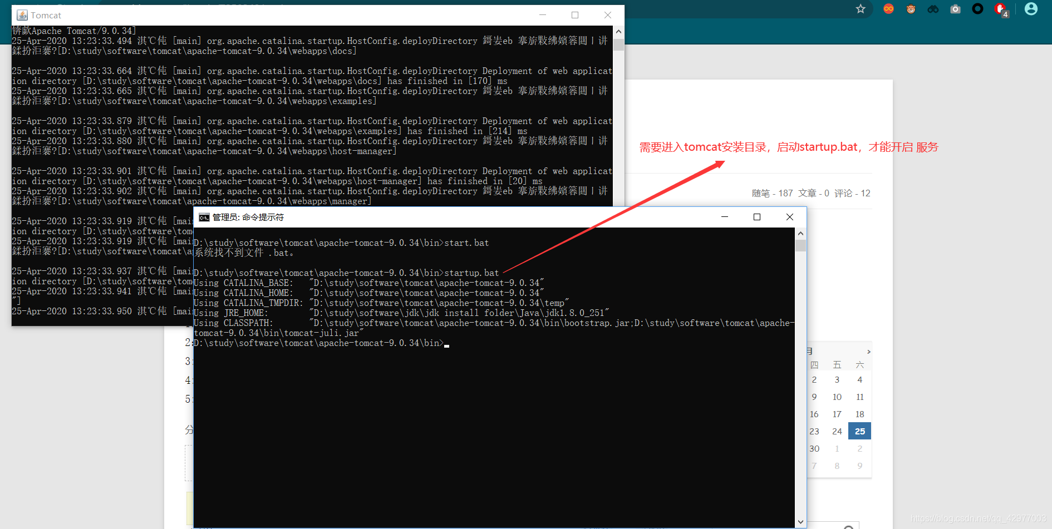Click the command prompt scrollbar thumb
The height and width of the screenshot is (529, 1052).
pyautogui.click(x=800, y=246)
